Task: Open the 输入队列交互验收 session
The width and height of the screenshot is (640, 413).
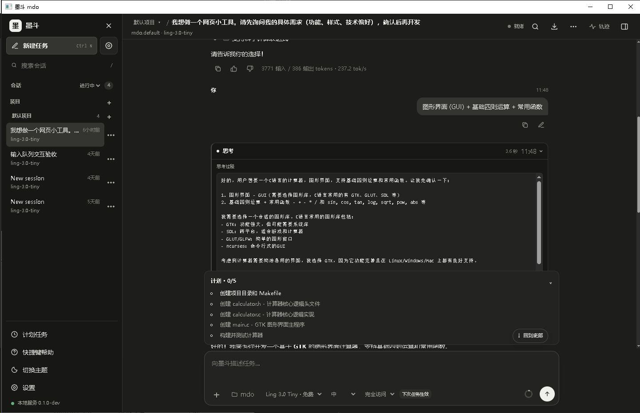Action: tap(55, 159)
